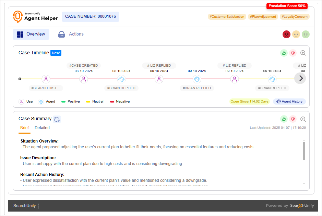The height and width of the screenshot is (216, 322).
Task: Click the green happy sentiment face icon
Action: pyautogui.click(x=306, y=34)
